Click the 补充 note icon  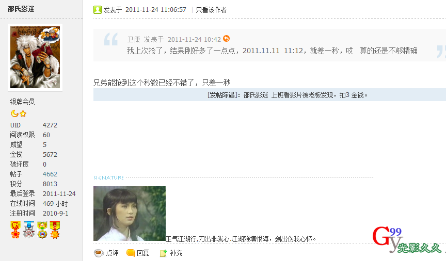coord(164,253)
